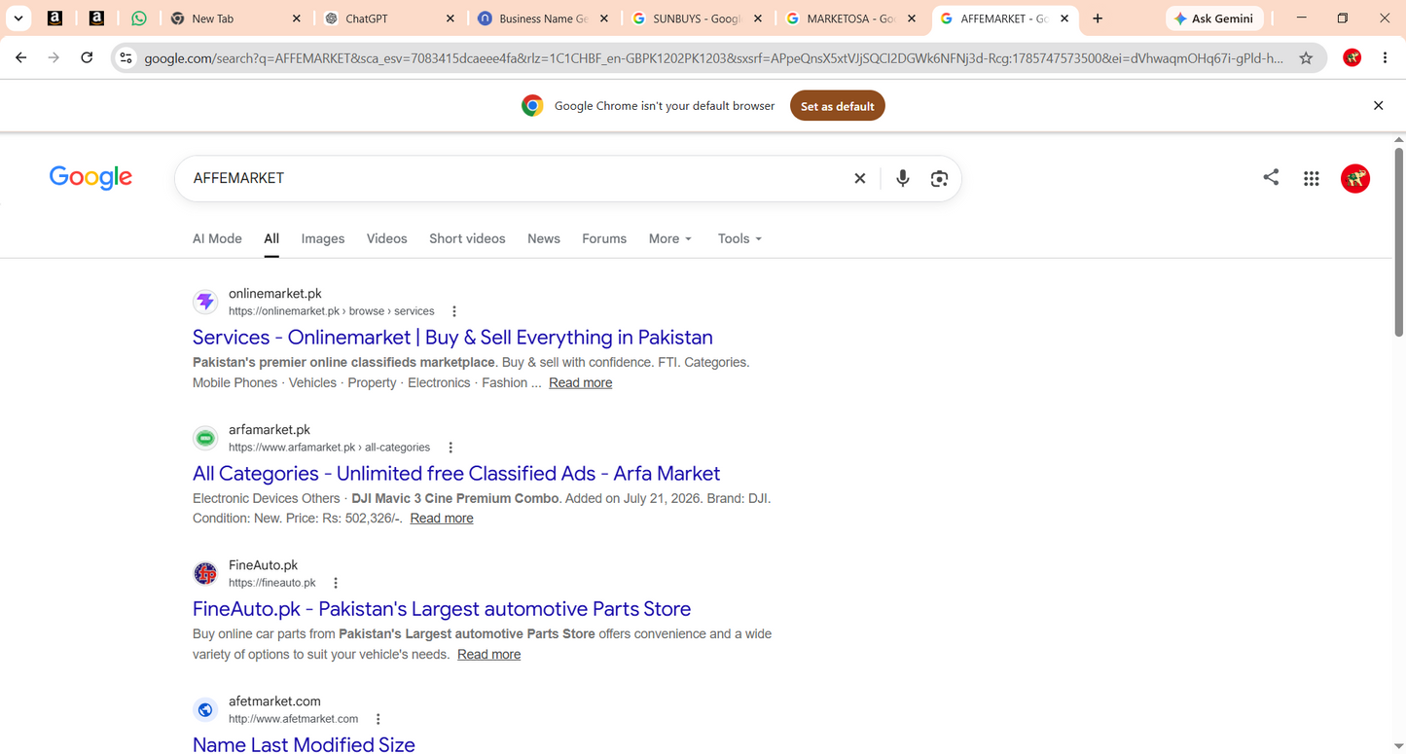
Task: Dismiss the default browser notification bar
Action: [x=1378, y=106]
